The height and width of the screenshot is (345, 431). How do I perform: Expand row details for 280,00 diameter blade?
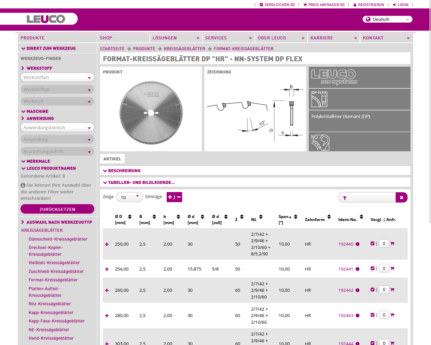(x=107, y=316)
